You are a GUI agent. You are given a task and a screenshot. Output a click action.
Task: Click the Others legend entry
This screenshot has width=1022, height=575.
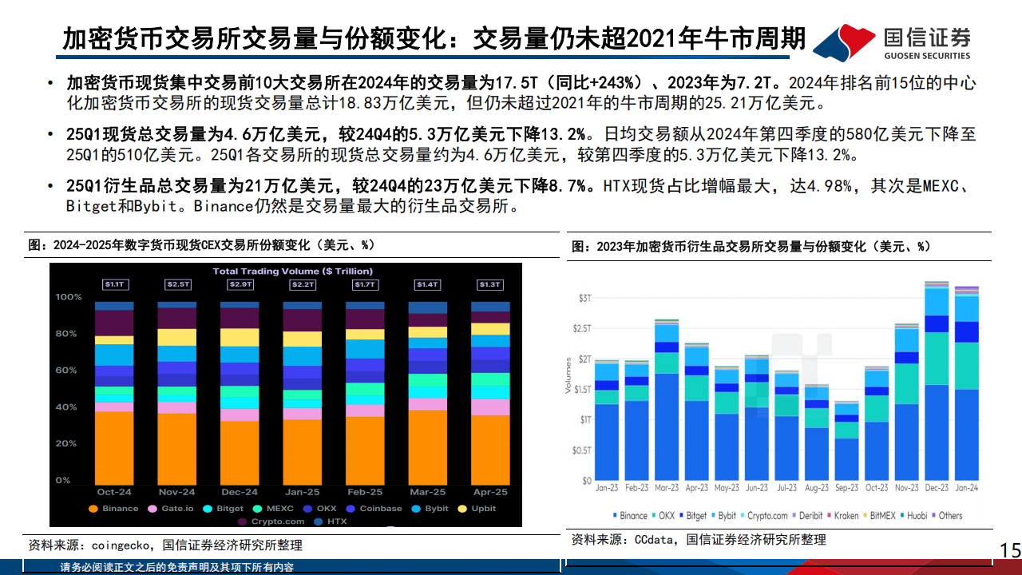coord(946,516)
